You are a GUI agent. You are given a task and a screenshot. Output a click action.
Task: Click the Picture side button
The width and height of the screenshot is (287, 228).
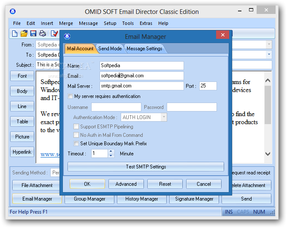coord(22,137)
